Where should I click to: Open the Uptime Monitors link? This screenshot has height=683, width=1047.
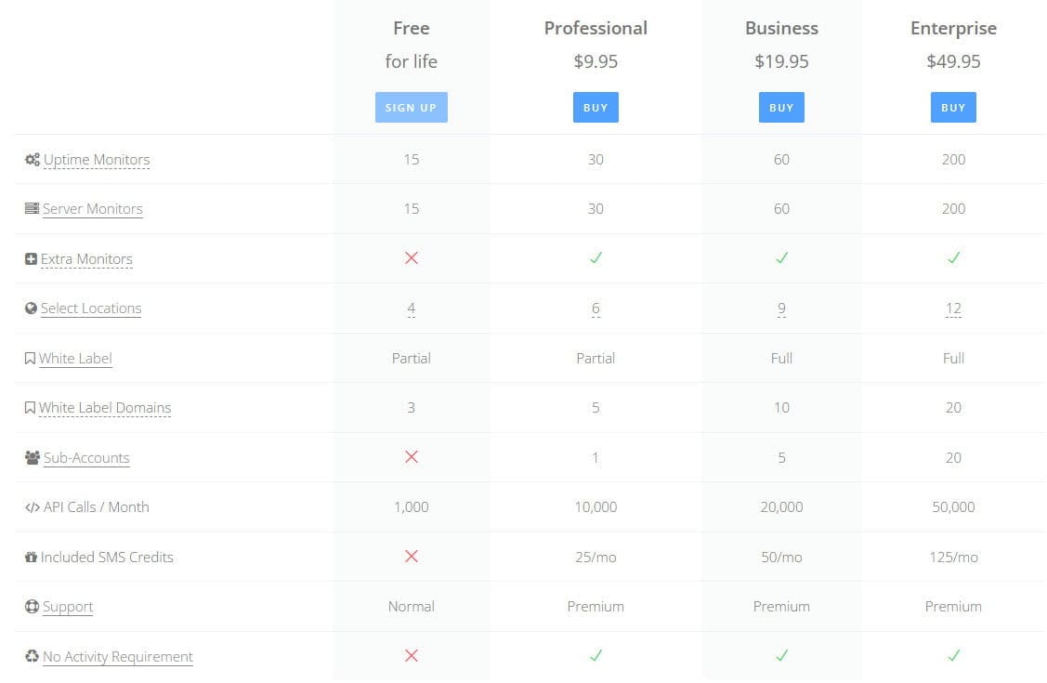(x=96, y=159)
